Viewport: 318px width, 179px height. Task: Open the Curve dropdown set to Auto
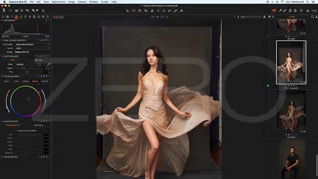pos(32,48)
